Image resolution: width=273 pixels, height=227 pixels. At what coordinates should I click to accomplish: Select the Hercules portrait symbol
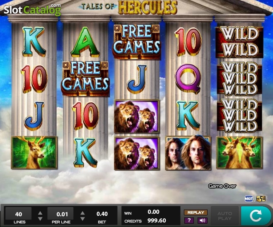(x=188, y=153)
